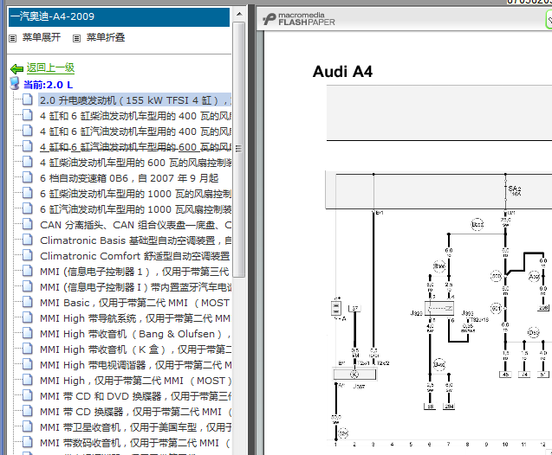
Task: Click page icon of MMI 带卫星收音机 row
Action: [x=28, y=426]
